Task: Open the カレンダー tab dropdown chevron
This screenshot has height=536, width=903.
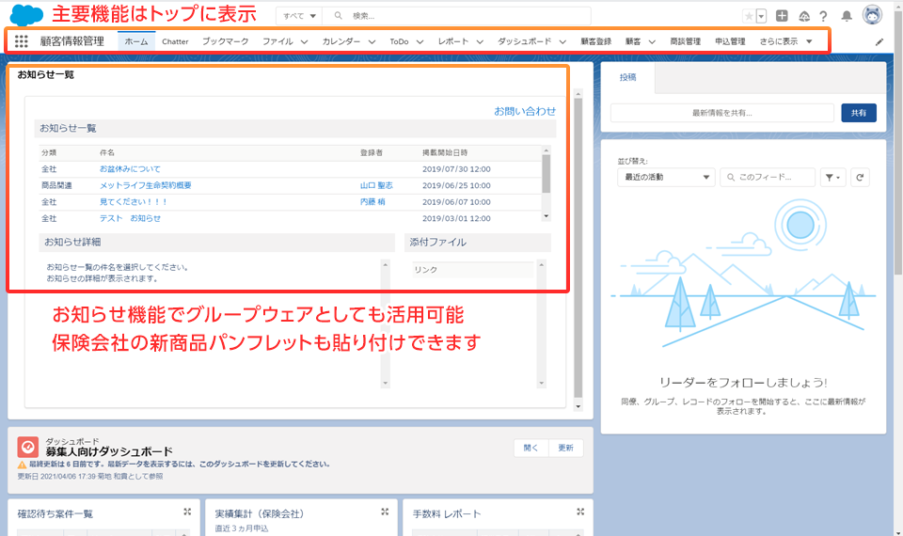Action: coord(372,41)
